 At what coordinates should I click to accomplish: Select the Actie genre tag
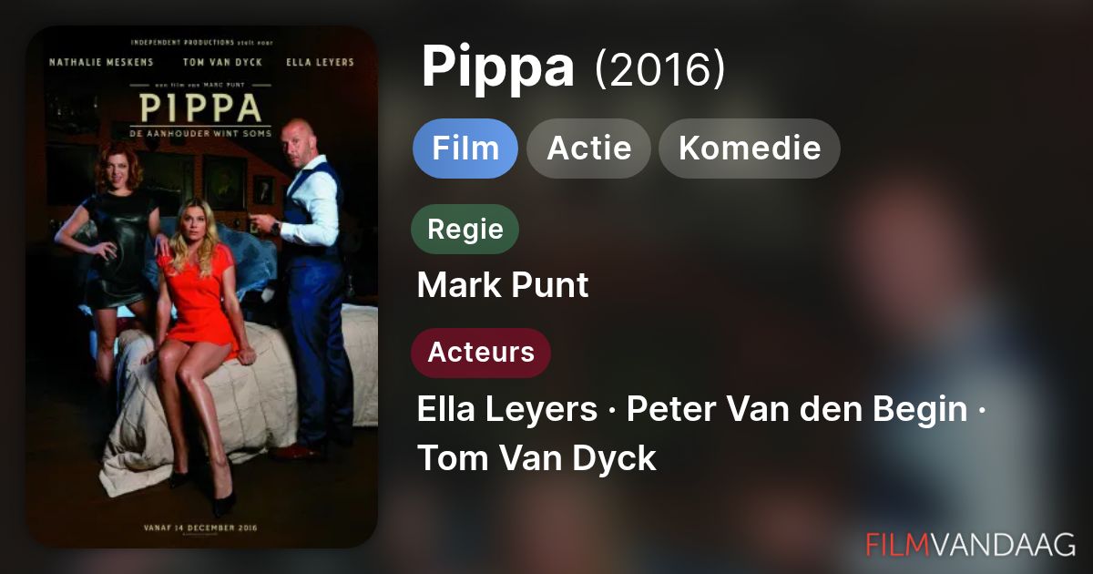[588, 148]
